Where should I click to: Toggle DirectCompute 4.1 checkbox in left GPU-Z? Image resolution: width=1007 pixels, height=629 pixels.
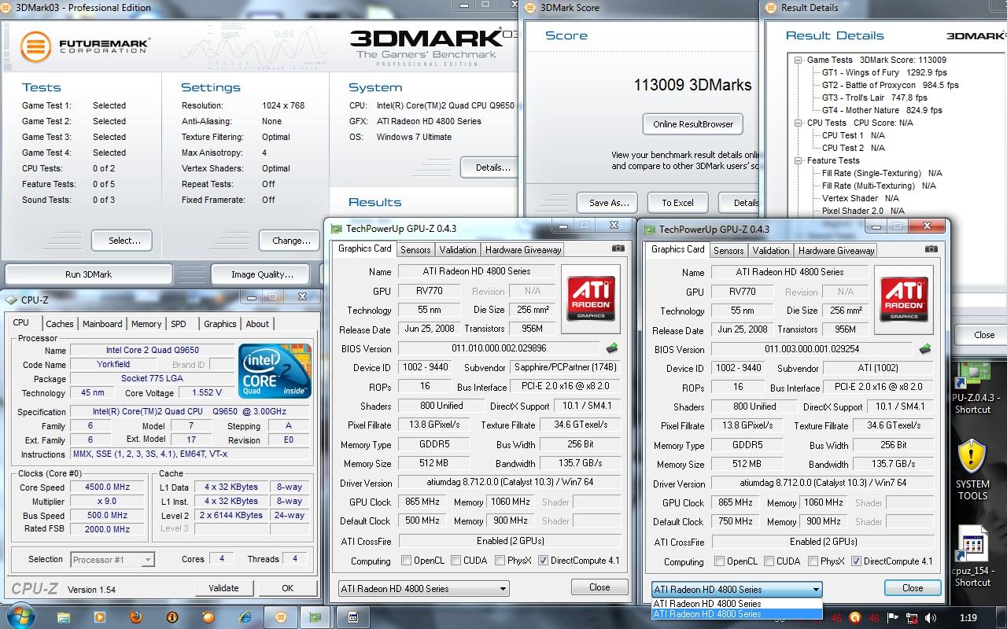543,561
